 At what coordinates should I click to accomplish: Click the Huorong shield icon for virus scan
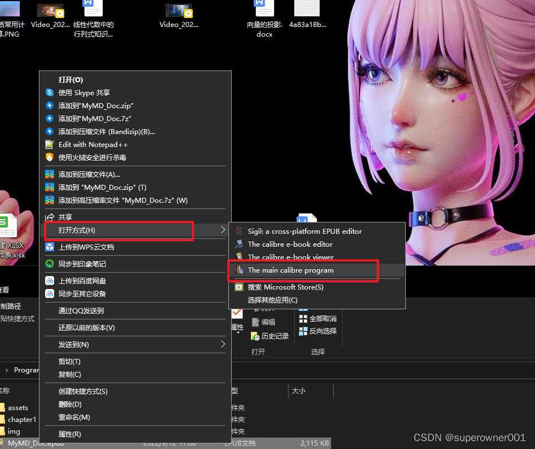pyautogui.click(x=50, y=158)
